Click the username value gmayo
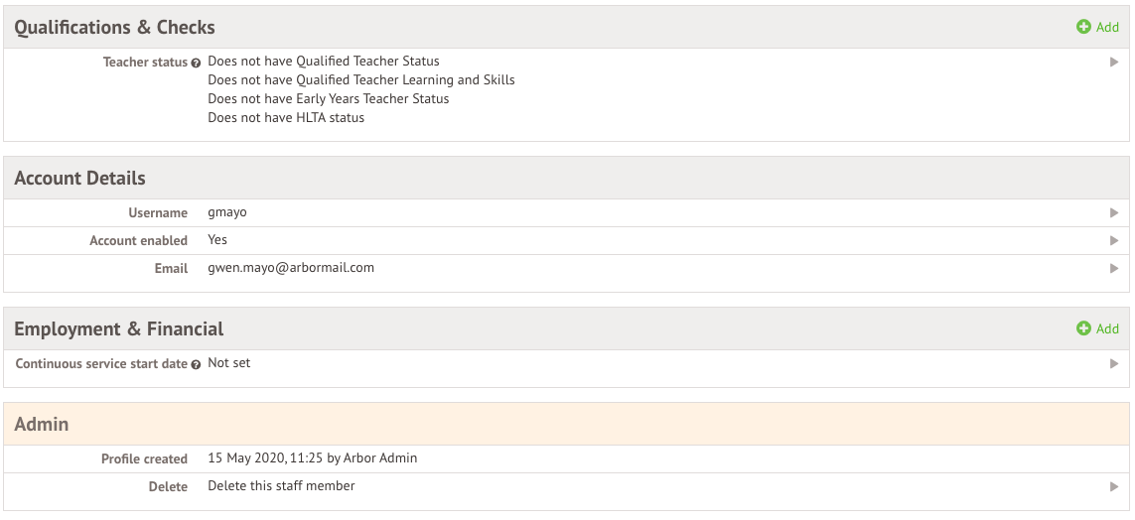The width and height of the screenshot is (1135, 520). coord(227,212)
